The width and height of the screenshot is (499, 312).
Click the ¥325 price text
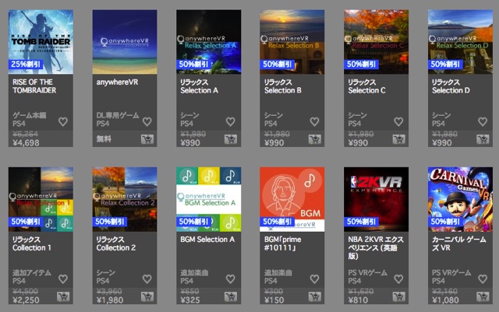click(x=190, y=300)
